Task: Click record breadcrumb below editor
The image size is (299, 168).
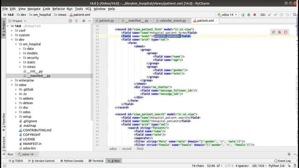Action: coord(127,149)
